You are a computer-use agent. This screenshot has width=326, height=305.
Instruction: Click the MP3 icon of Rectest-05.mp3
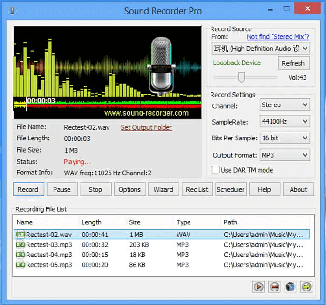(x=20, y=265)
